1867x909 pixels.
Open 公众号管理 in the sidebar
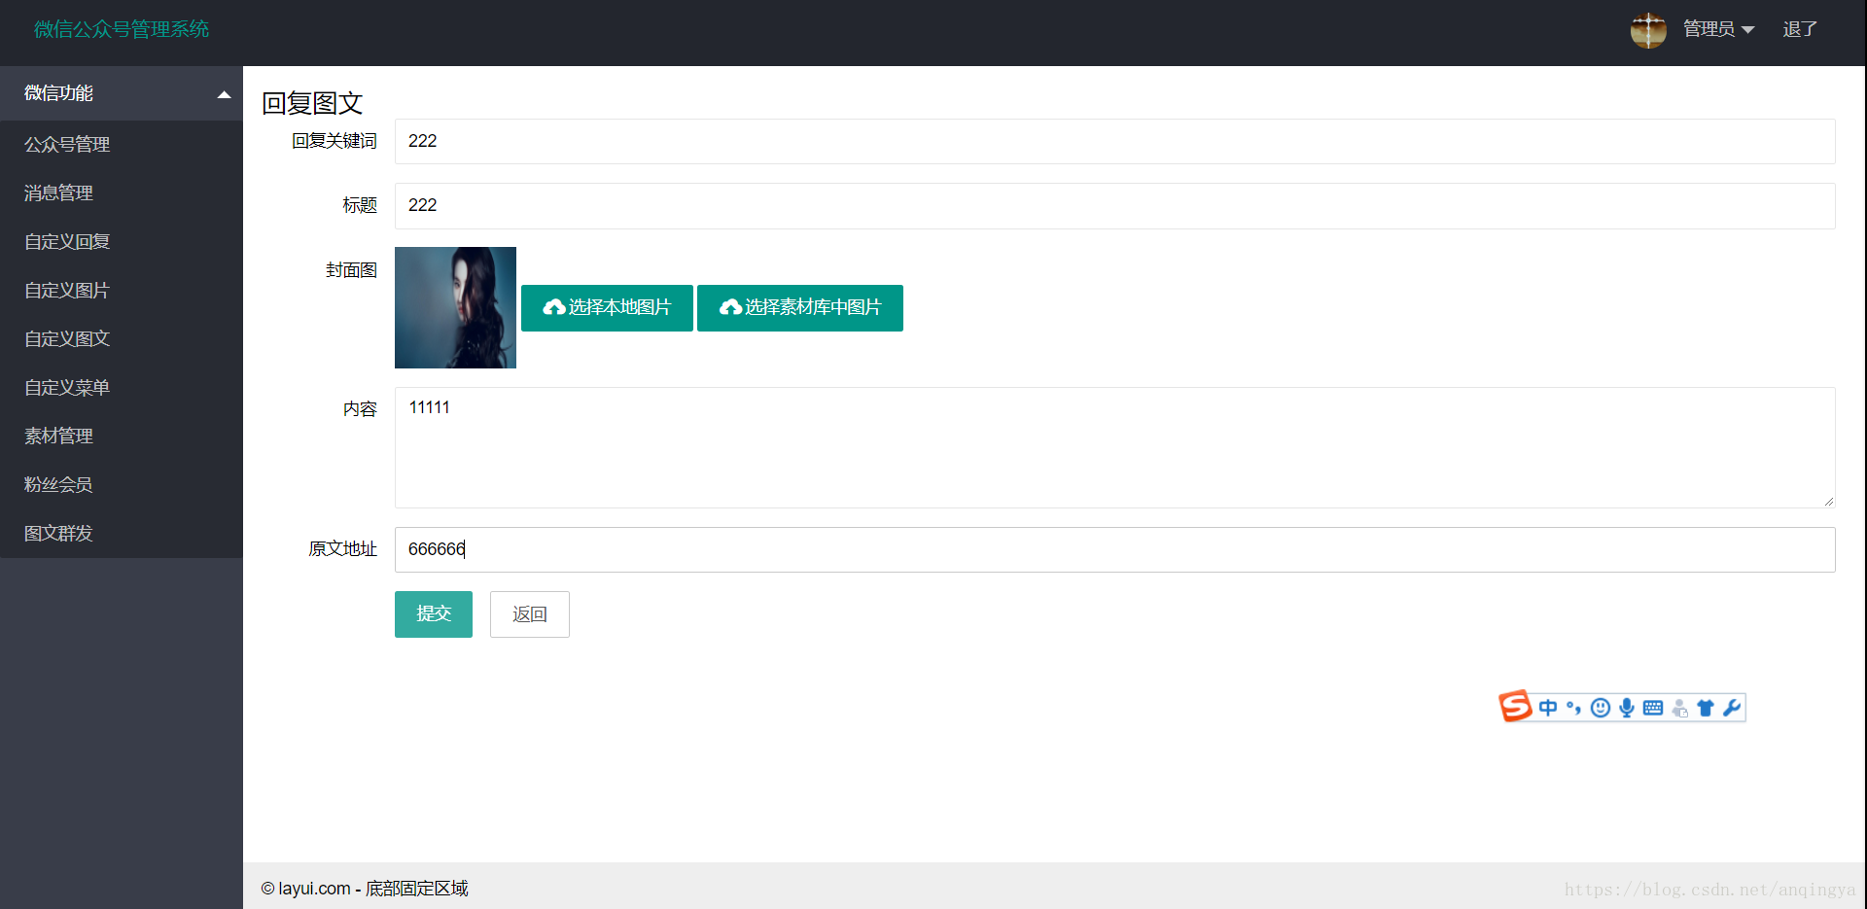pos(122,145)
